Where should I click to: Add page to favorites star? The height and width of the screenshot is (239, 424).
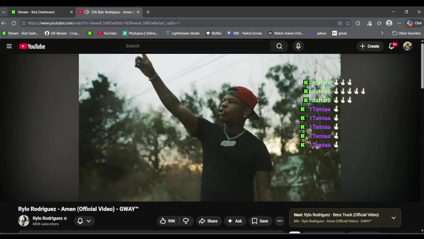click(x=348, y=23)
